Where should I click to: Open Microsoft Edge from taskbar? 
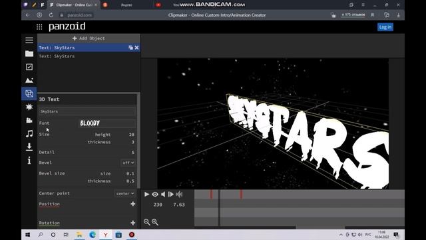click(x=93, y=235)
